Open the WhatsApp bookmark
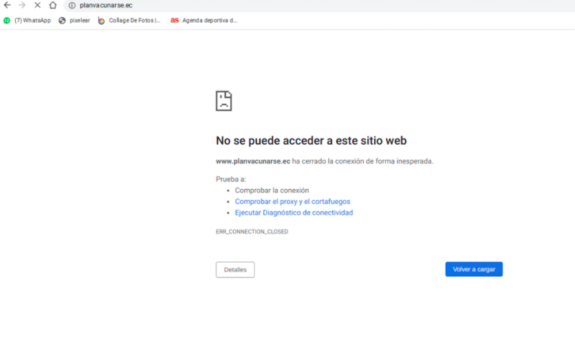Viewport: 575px width, 351px height. [28, 21]
